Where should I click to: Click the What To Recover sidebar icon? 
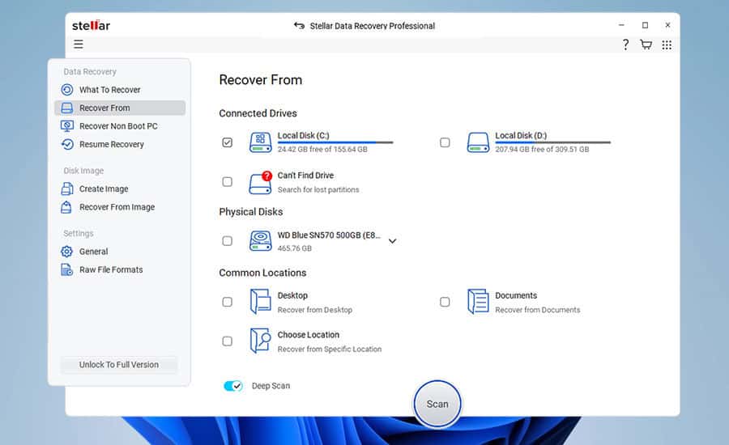point(67,90)
